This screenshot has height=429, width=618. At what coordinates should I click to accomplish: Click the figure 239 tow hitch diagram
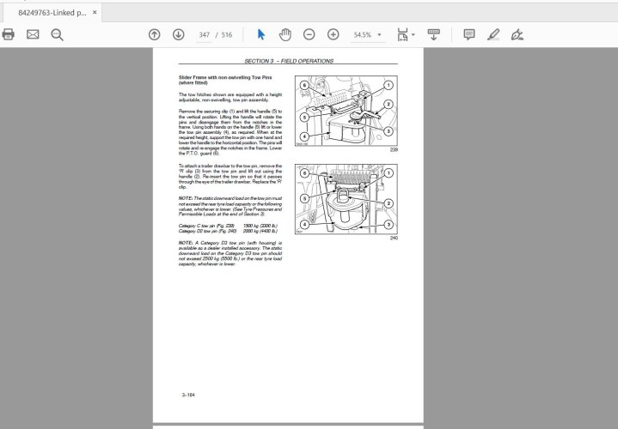pos(346,111)
